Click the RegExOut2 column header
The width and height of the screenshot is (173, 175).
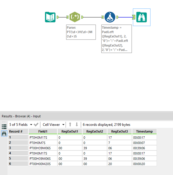[x=95, y=131]
